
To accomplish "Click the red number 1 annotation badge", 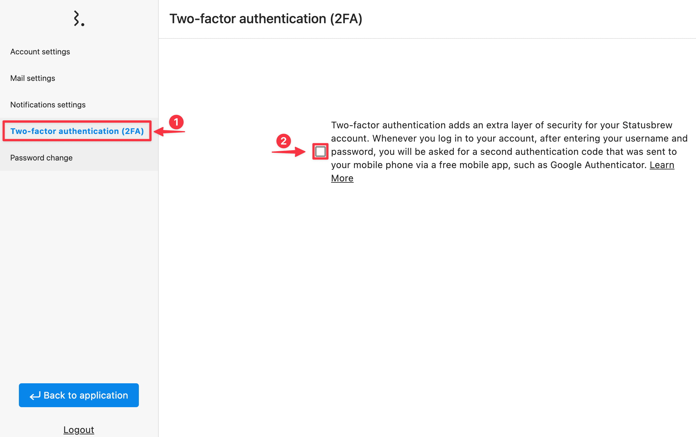I will point(176,122).
